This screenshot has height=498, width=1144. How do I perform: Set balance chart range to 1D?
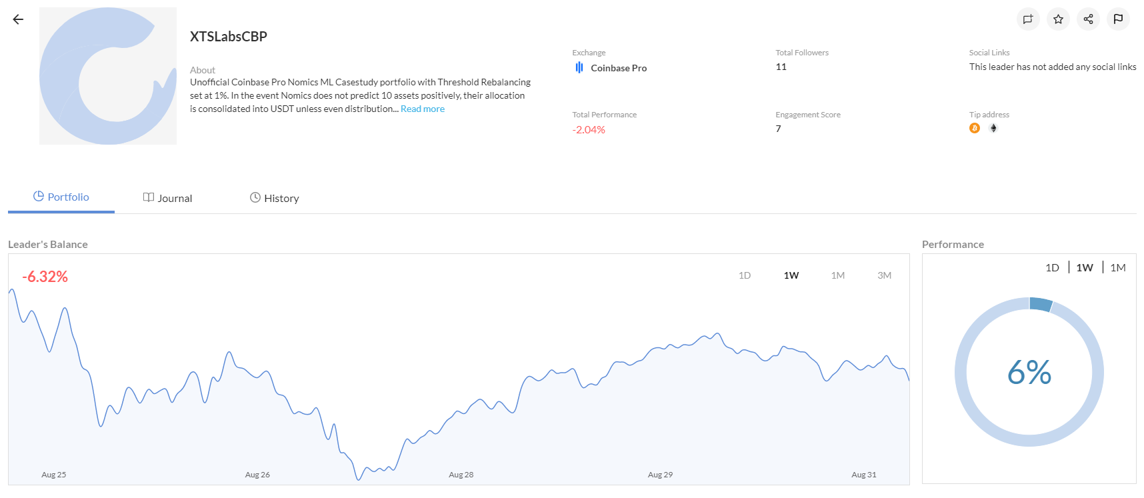pos(745,275)
